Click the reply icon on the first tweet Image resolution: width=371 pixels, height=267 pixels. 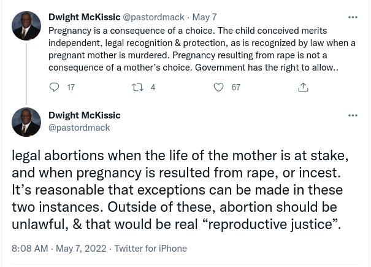click(55, 87)
